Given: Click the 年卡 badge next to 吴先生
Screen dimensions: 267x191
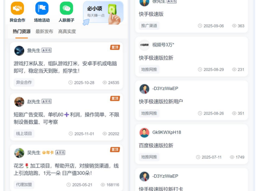Looking at the screenshot, I should [x=48, y=153].
